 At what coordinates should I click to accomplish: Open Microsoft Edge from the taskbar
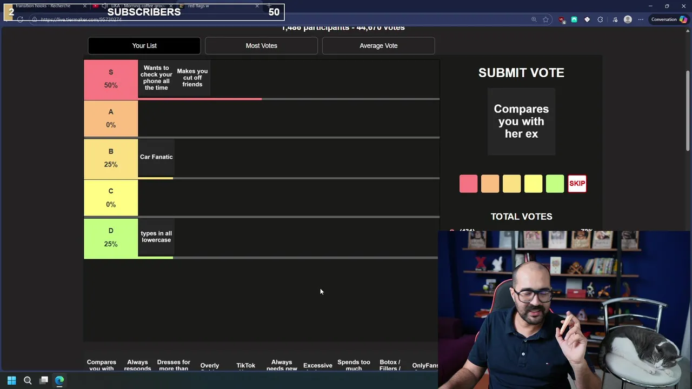(x=59, y=380)
